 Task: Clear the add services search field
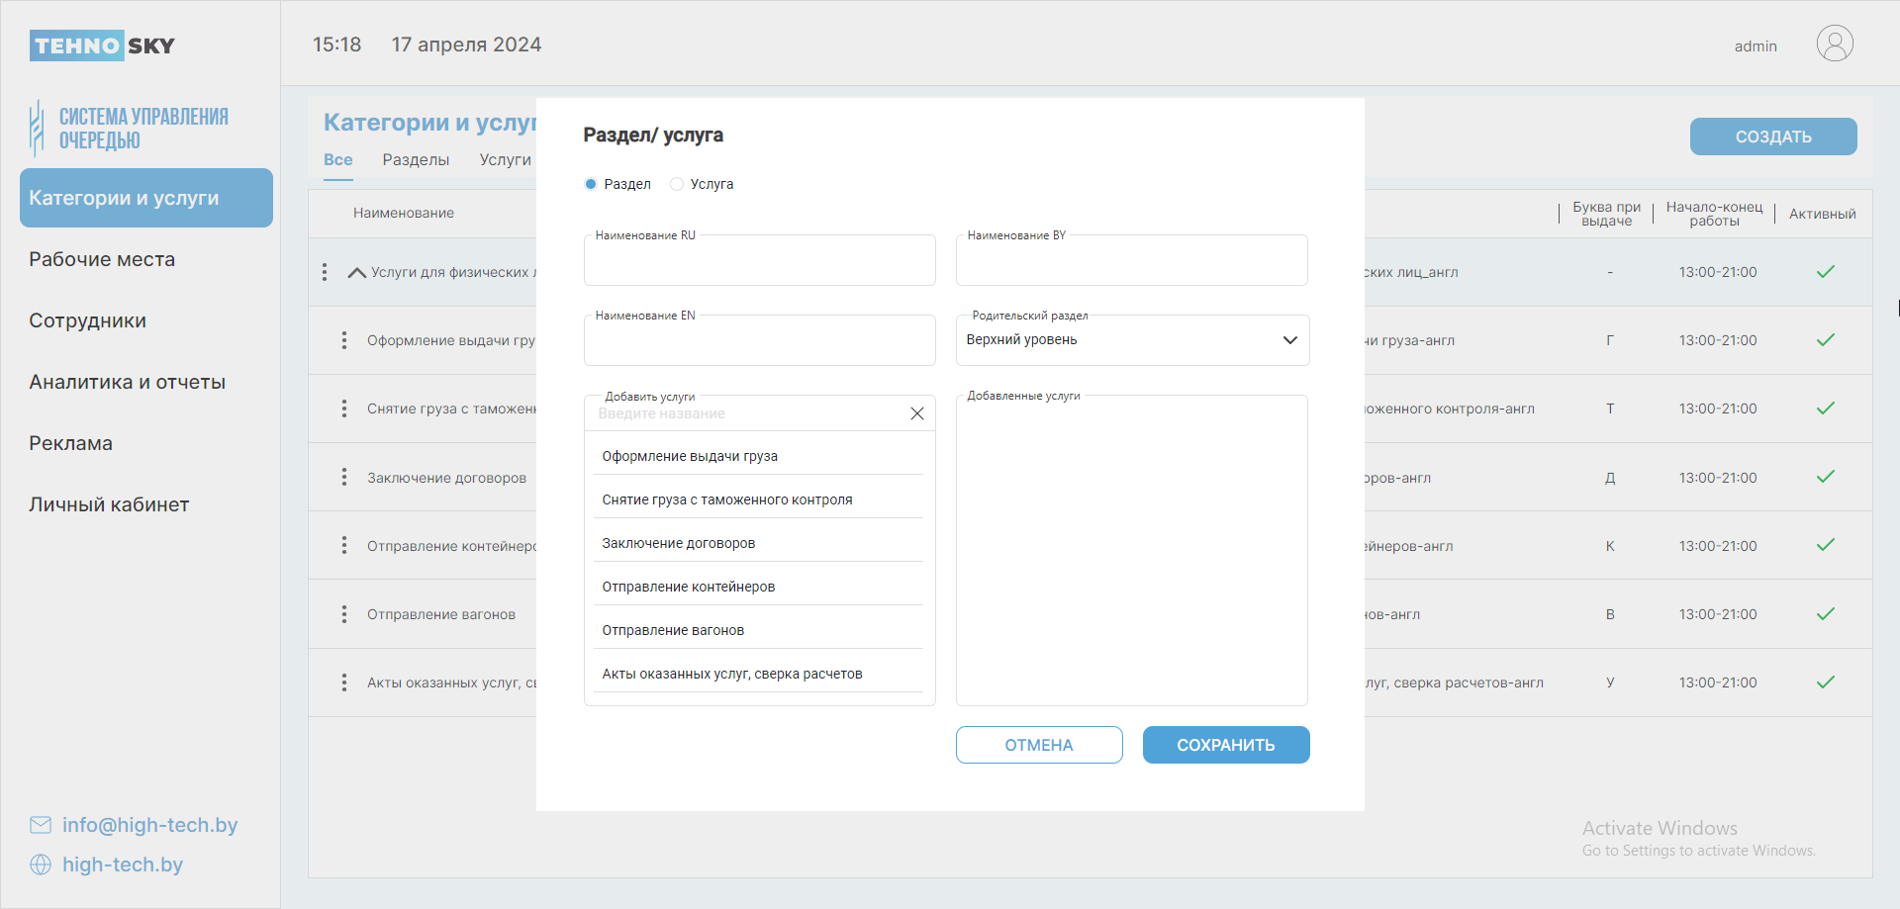tap(916, 413)
